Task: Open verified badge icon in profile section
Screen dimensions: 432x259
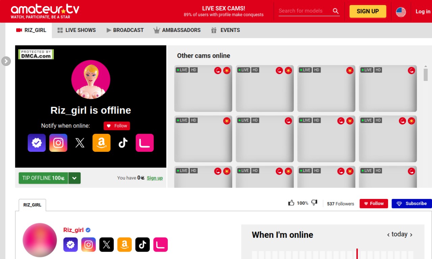Action: point(71,245)
